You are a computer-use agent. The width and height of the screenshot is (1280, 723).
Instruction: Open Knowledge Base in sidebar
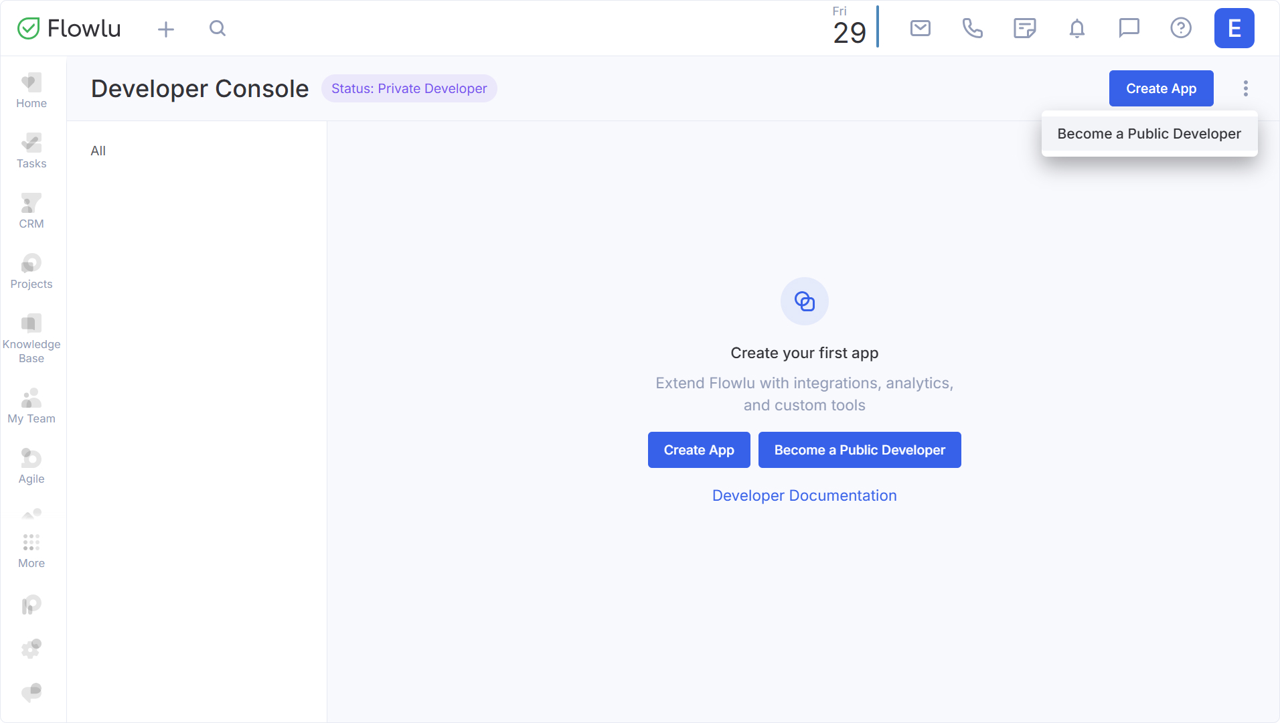(x=31, y=339)
